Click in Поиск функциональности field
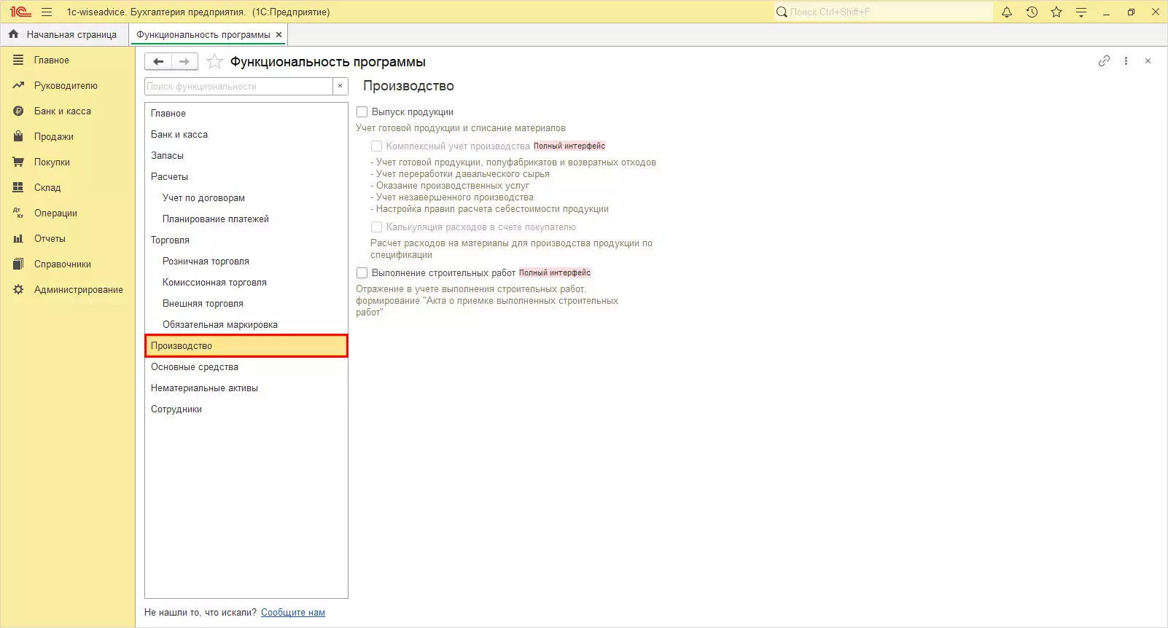 239,86
